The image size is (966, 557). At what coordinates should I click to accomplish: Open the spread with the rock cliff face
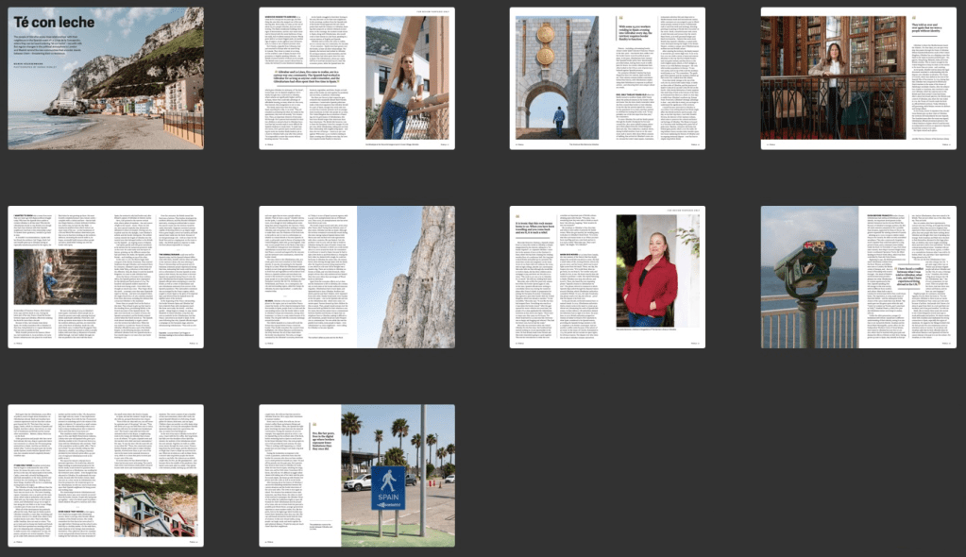(x=357, y=277)
